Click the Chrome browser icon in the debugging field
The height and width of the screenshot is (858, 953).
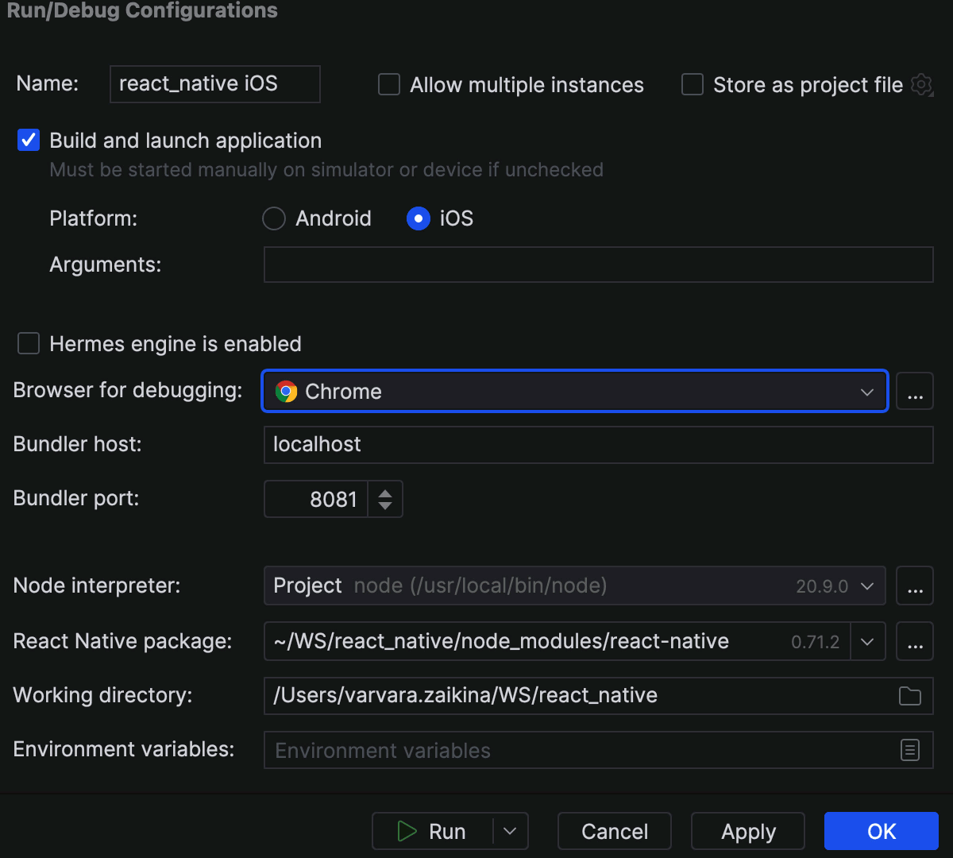(286, 391)
